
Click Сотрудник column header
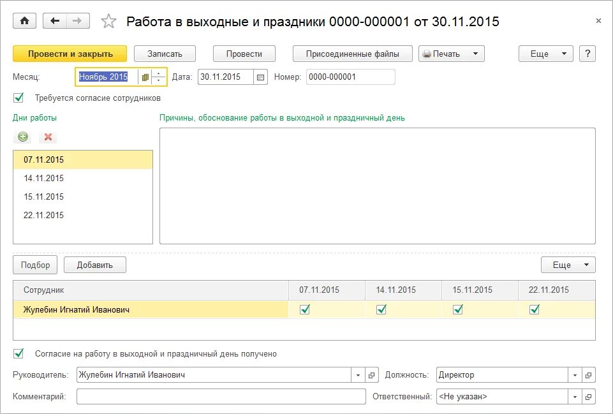pos(151,290)
